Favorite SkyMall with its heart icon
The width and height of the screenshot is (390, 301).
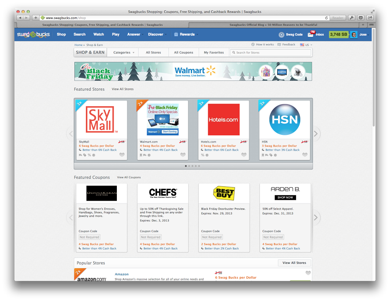(122, 155)
